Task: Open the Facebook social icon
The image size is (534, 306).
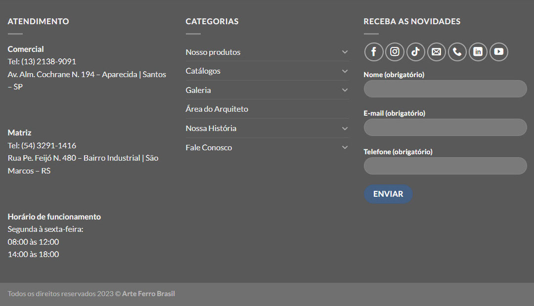Action: point(374,52)
